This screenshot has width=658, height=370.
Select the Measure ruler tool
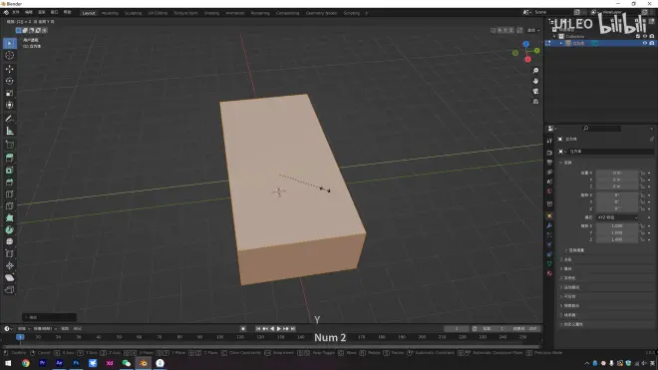(10, 131)
